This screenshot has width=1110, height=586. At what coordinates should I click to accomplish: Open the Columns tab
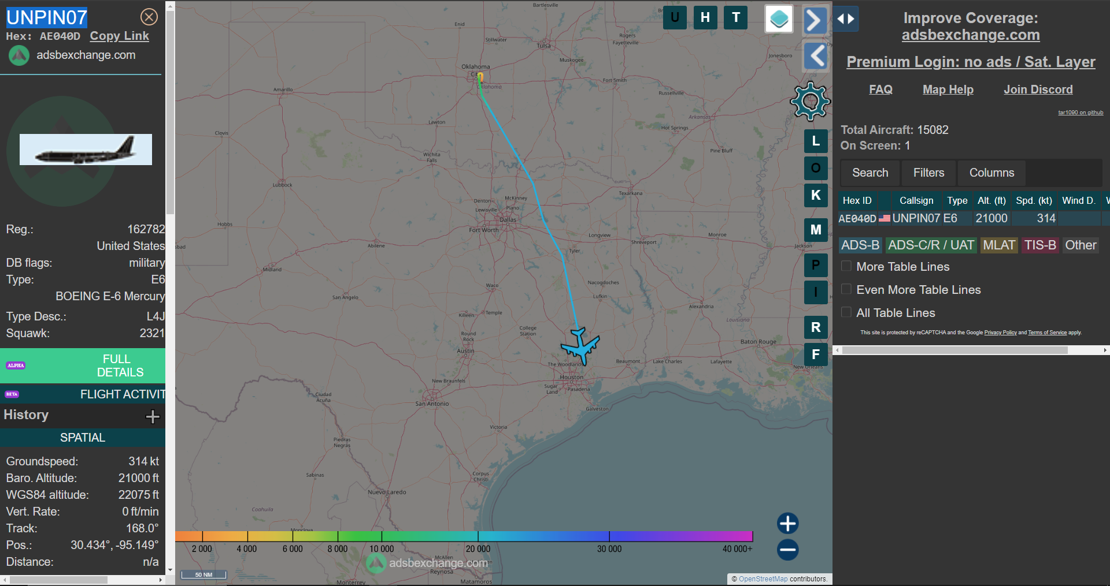(991, 173)
